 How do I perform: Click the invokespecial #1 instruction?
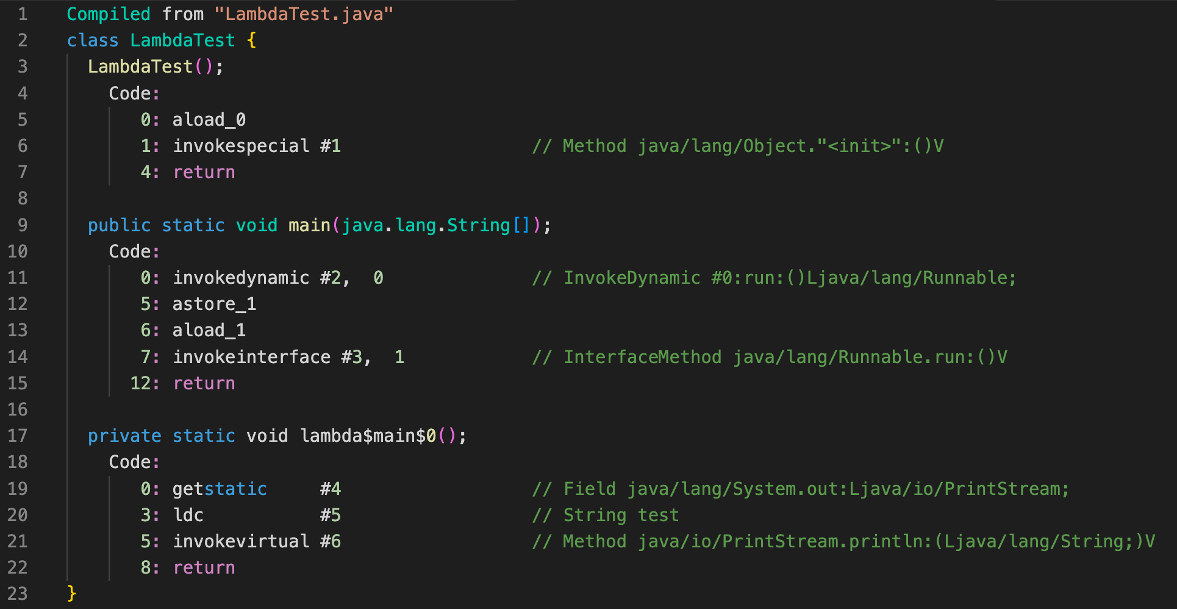click(257, 146)
